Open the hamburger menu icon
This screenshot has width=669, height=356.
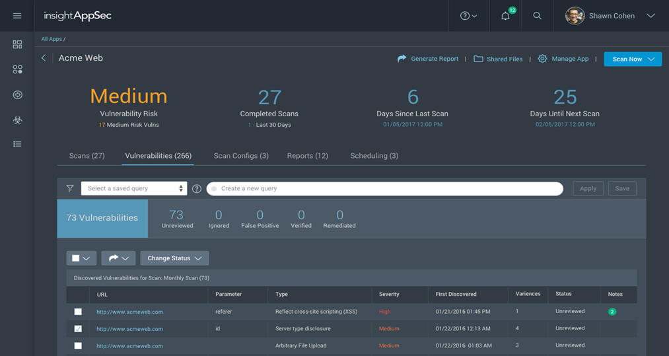pos(17,16)
